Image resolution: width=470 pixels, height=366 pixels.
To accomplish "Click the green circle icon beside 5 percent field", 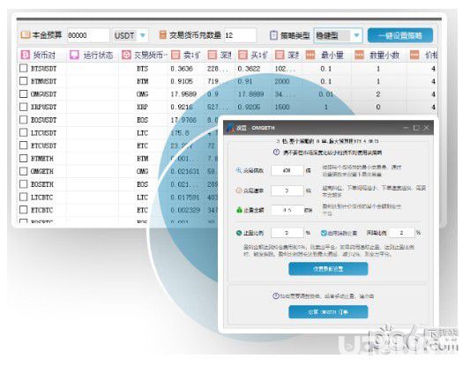I will point(239,233).
